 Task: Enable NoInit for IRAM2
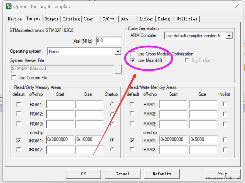(x=225, y=150)
